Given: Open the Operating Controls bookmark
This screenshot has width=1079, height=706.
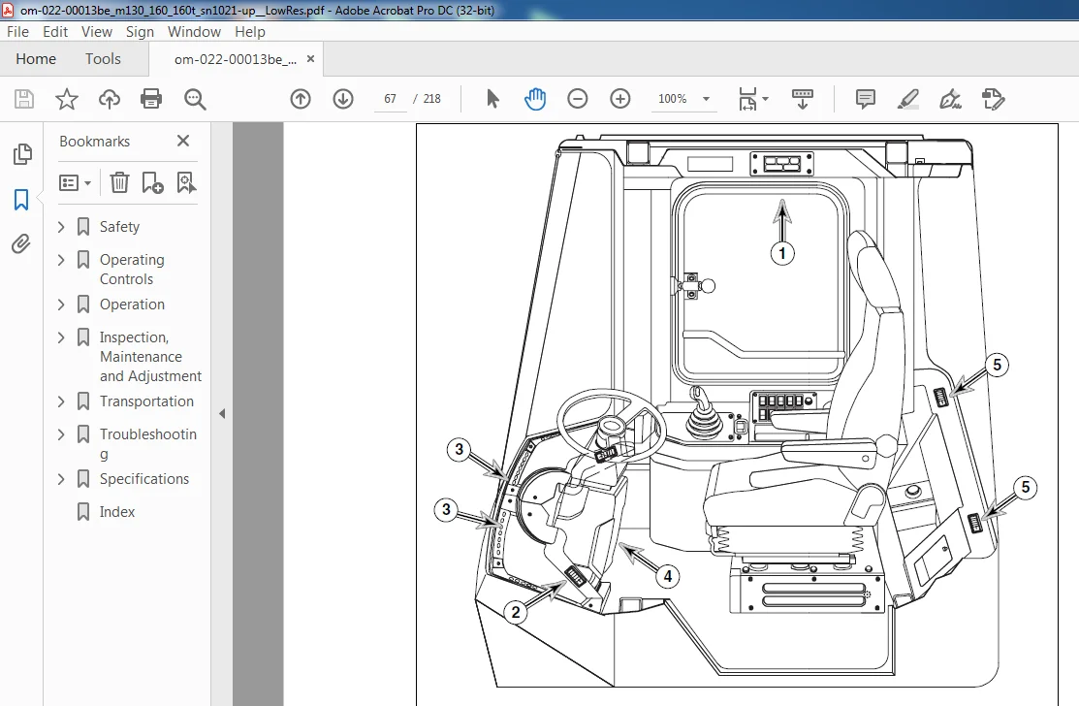Looking at the screenshot, I should coord(132,270).
